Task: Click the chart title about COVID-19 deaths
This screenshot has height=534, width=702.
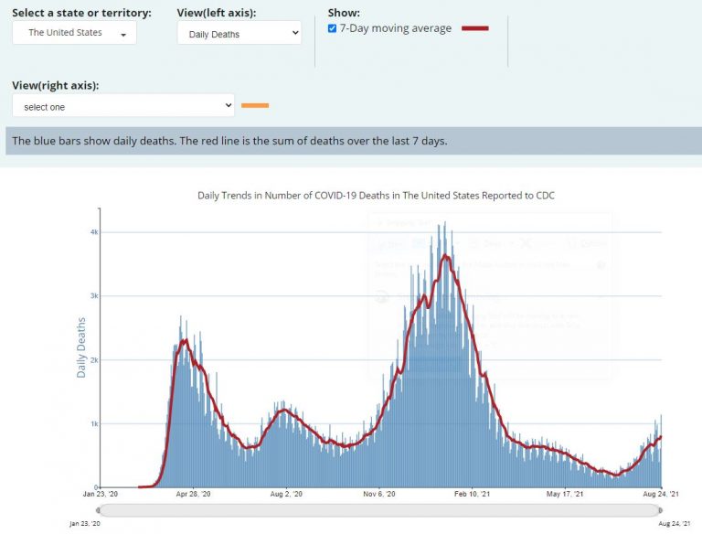Action: pos(376,196)
